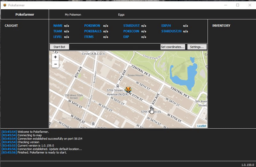Click the STARDUST/H stat label
The height and width of the screenshot is (167, 256).
click(x=171, y=31)
